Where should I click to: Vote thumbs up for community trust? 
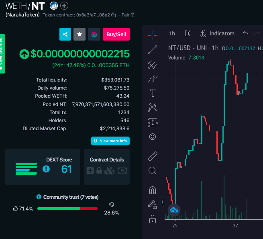15,208
